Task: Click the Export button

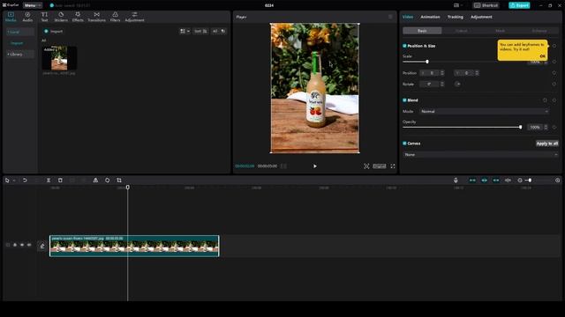Action: point(519,5)
